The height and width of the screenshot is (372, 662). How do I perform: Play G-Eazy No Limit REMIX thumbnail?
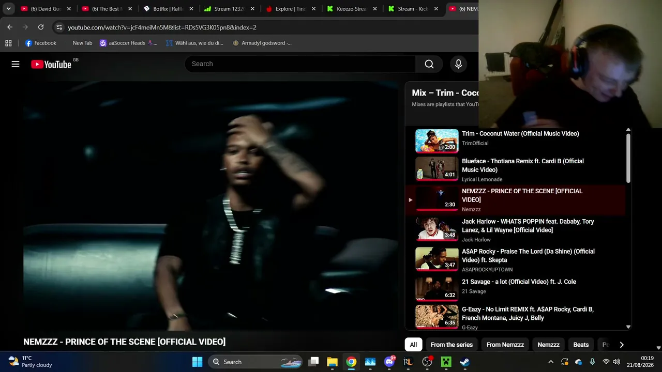pyautogui.click(x=437, y=317)
